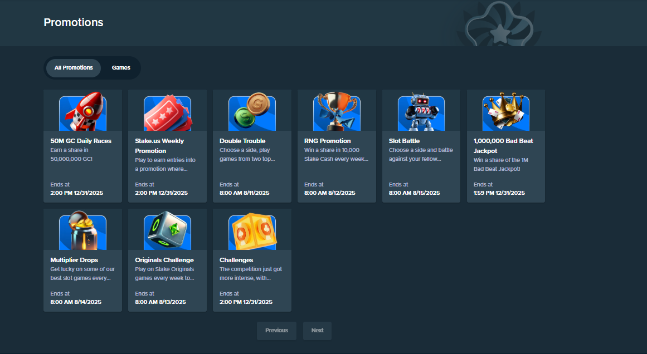Click the 'Win a share of the 1M' description
This screenshot has height=354, width=647.
tap(501, 164)
